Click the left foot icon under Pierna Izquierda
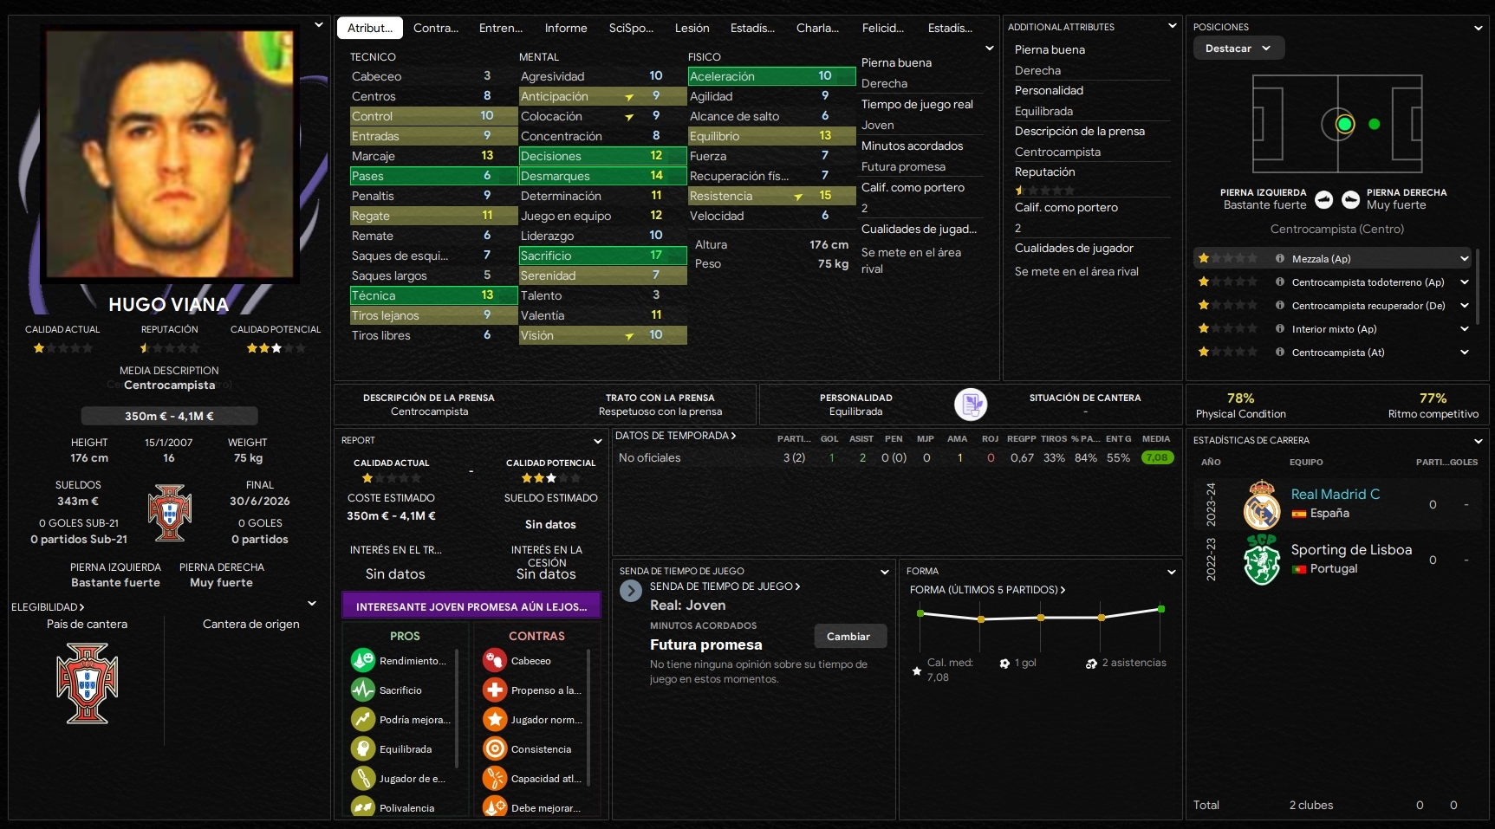 pos(1323,200)
